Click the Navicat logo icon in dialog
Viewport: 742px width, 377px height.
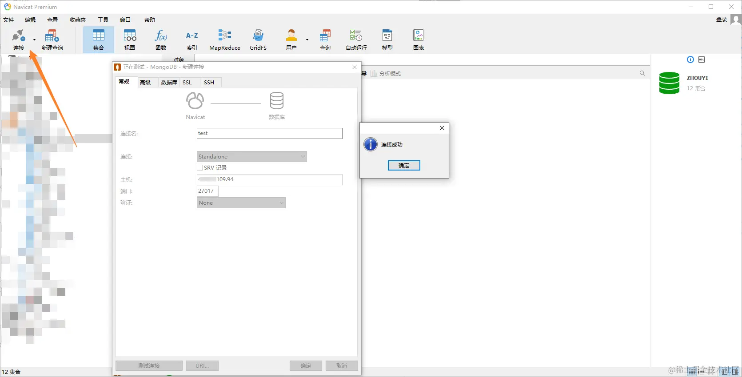click(195, 101)
